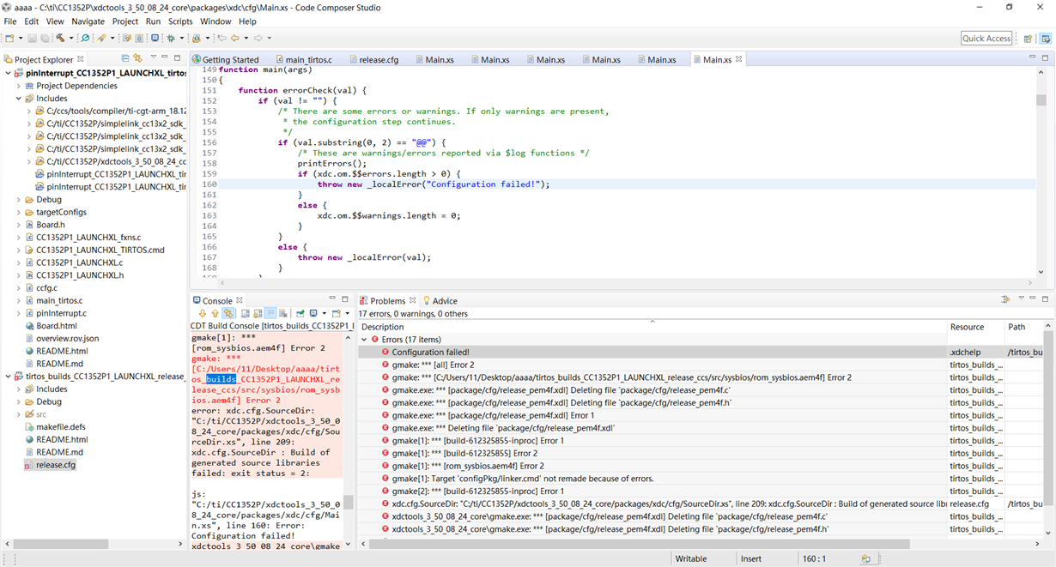Image resolution: width=1056 pixels, height=567 pixels.
Task: Click the New file toolbar icon
Action: pos(9,39)
